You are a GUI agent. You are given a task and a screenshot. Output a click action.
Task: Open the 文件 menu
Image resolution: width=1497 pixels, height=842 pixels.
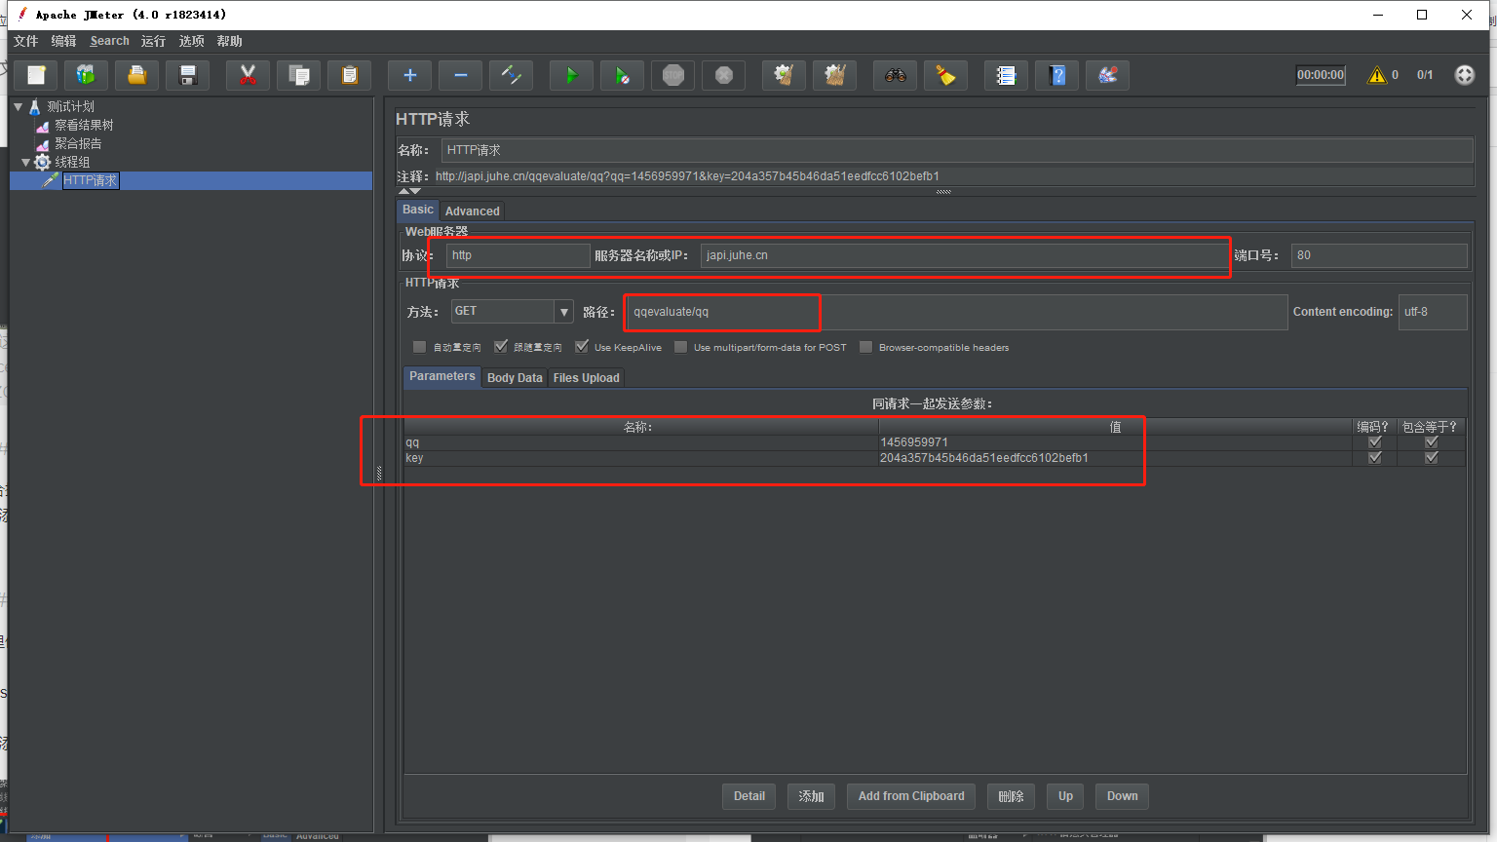[x=25, y=41]
